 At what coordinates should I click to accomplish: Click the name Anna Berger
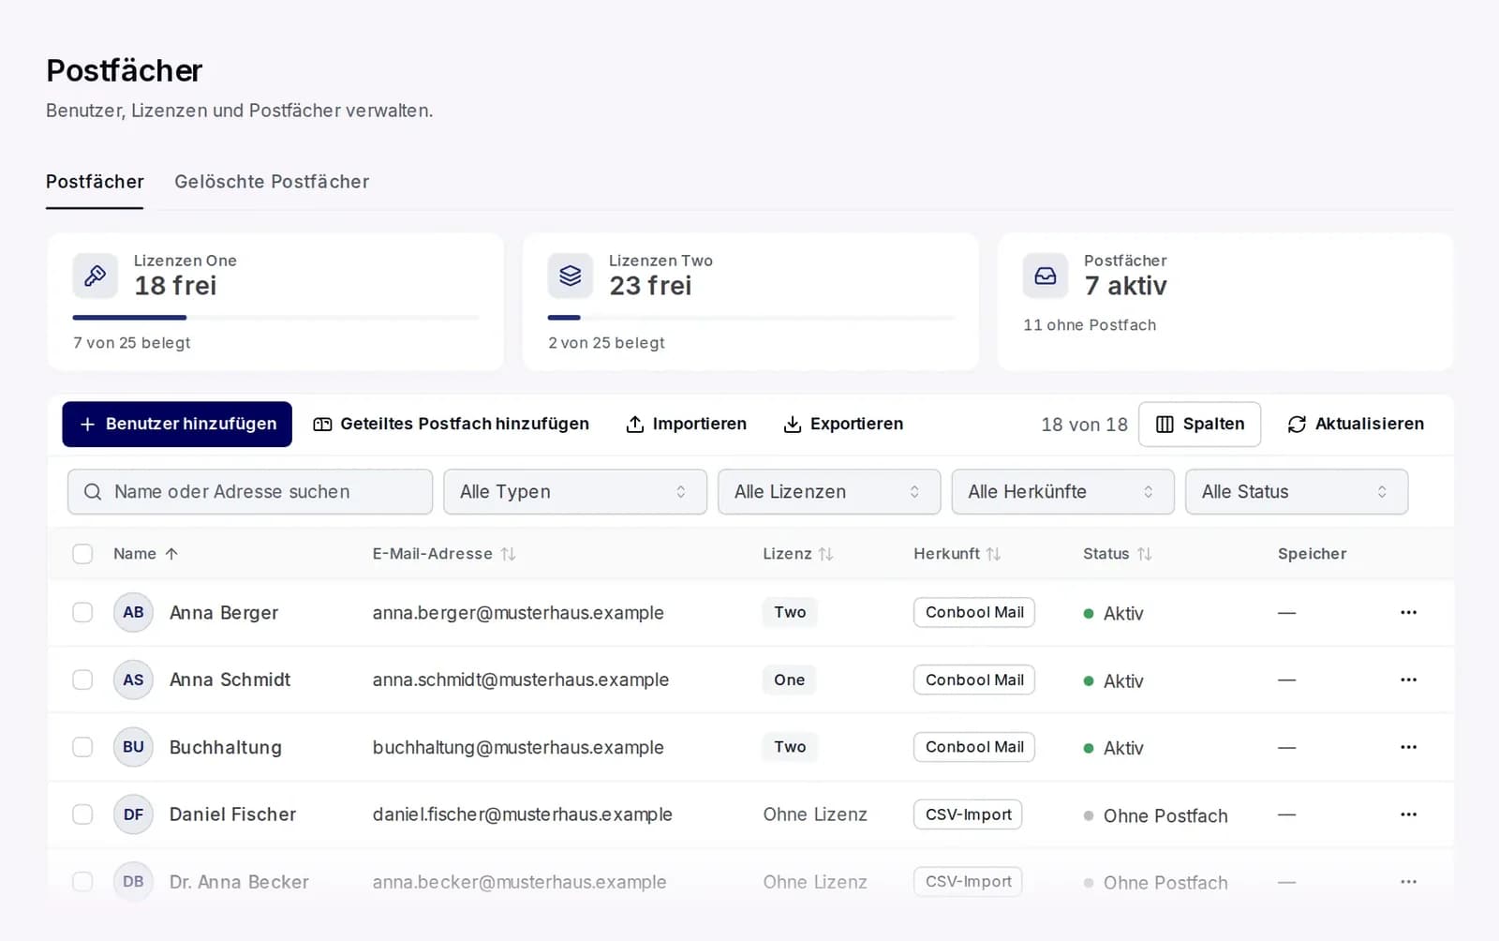[224, 613]
